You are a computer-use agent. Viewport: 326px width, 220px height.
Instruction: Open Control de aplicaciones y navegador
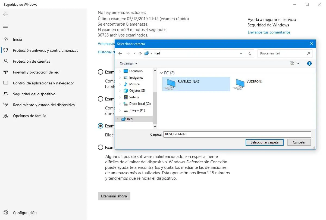[43, 83]
